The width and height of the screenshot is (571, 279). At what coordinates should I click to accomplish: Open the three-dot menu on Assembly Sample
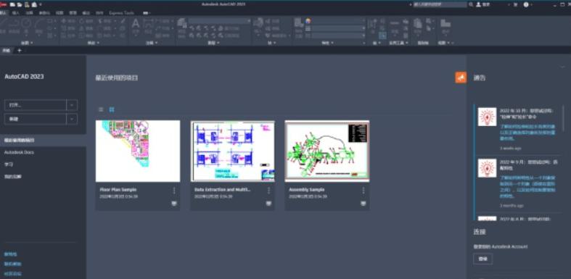coord(363,191)
